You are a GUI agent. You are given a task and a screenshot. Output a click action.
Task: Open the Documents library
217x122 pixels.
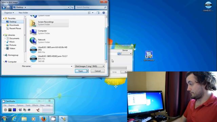tap(14, 38)
